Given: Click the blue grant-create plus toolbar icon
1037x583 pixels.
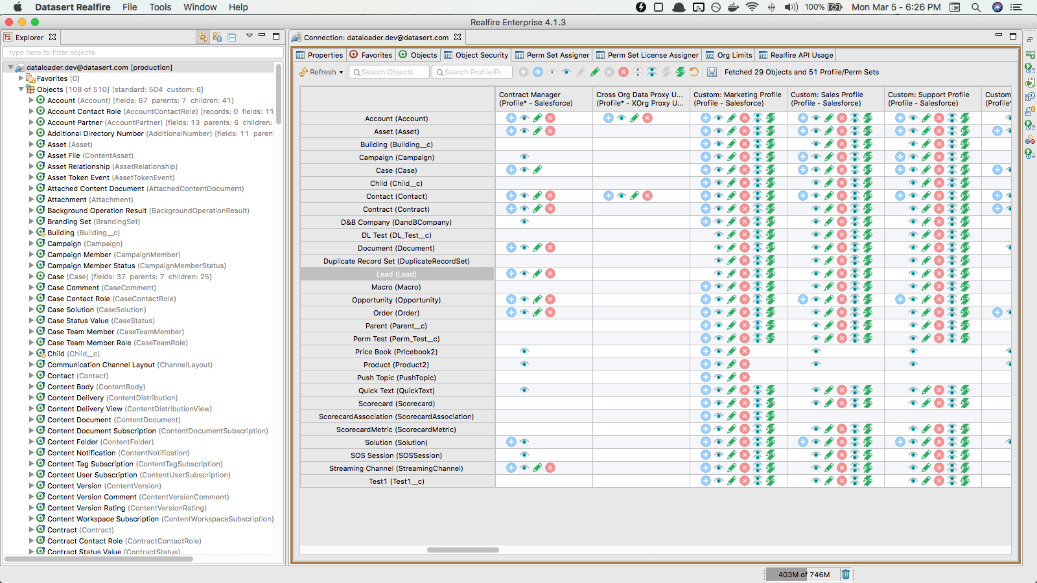Looking at the screenshot, I should click(x=538, y=72).
